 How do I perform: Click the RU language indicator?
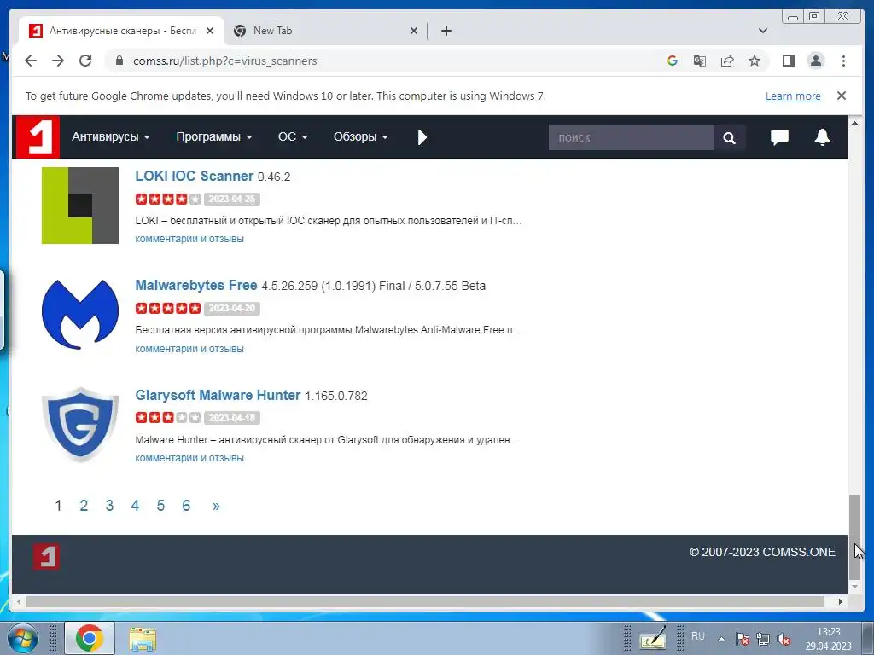[x=698, y=636]
